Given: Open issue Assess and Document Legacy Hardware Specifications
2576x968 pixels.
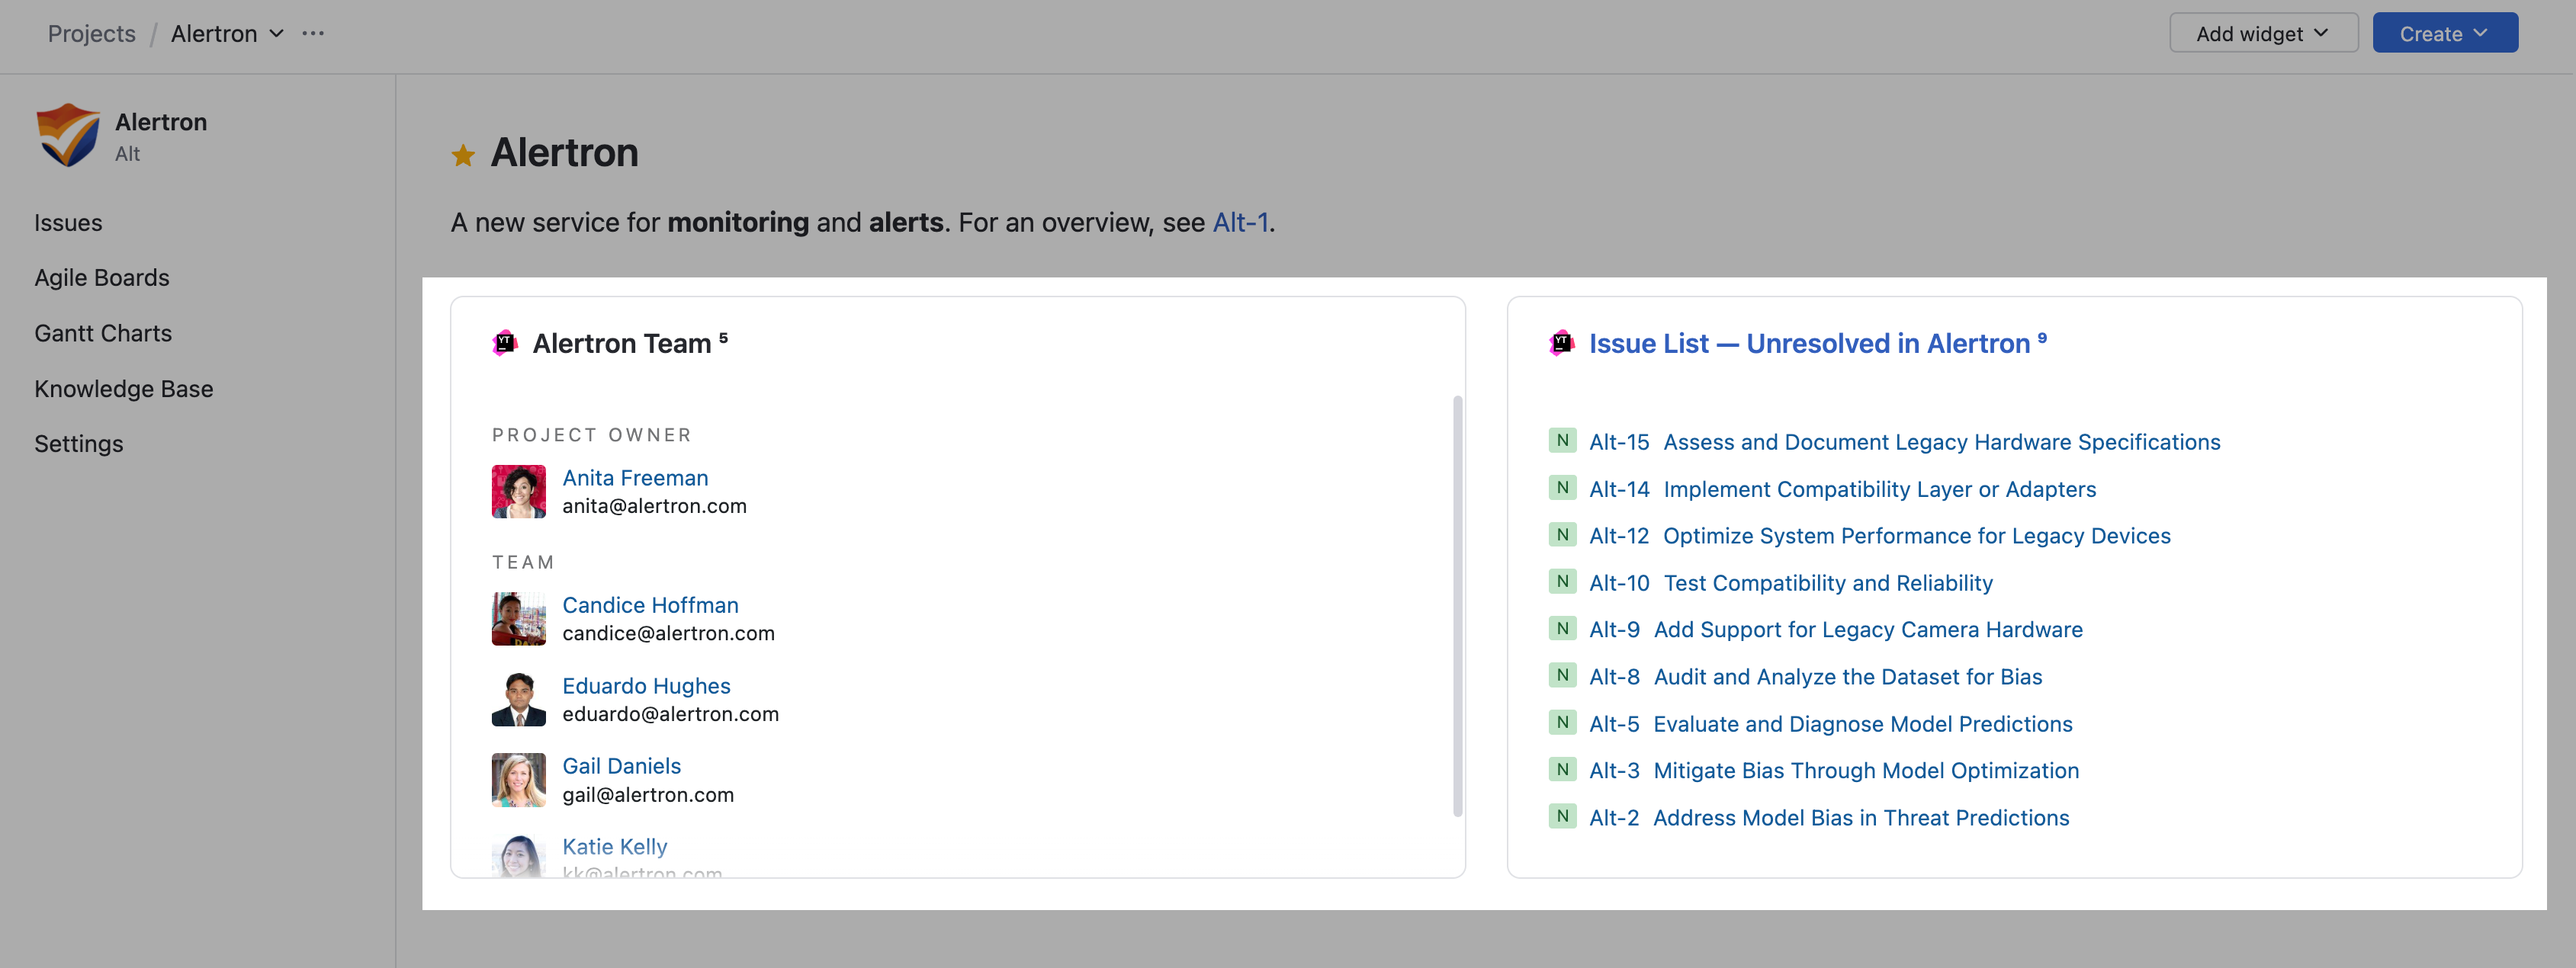Looking at the screenshot, I should [1941, 441].
